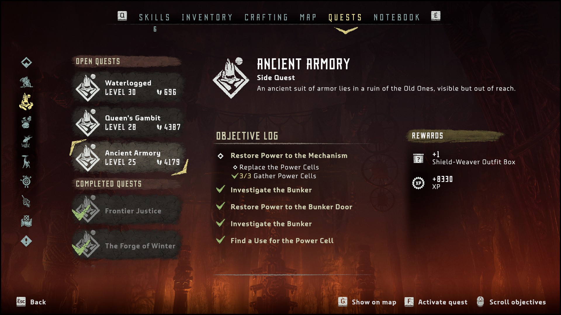Click Show on map button

(x=367, y=302)
